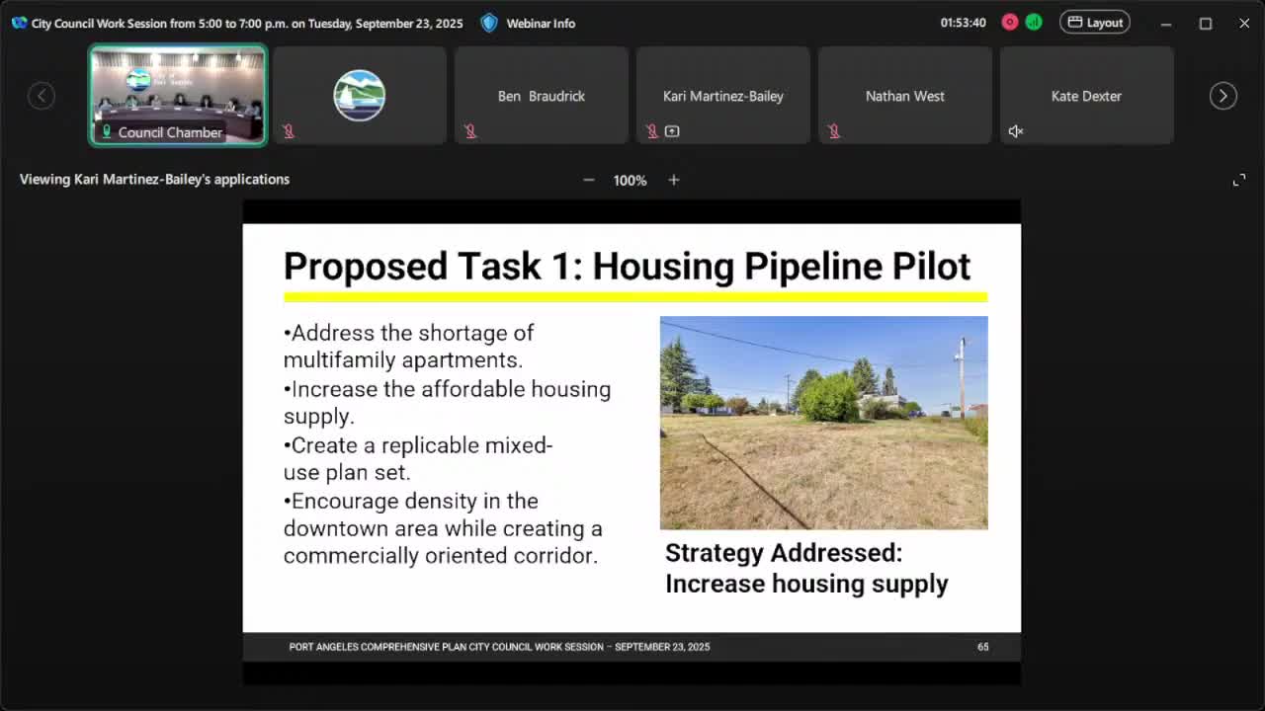Click the Webex logo icon in title bar
This screenshot has width=1265, height=711.
point(19,23)
